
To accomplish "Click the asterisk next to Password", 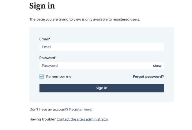I will [x=56, y=57].
